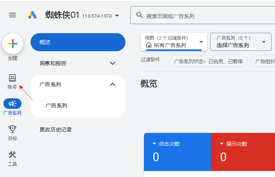The image size is (275, 177).
Task: Open the 点击次数 metric card dropdown
Action: click(154, 144)
